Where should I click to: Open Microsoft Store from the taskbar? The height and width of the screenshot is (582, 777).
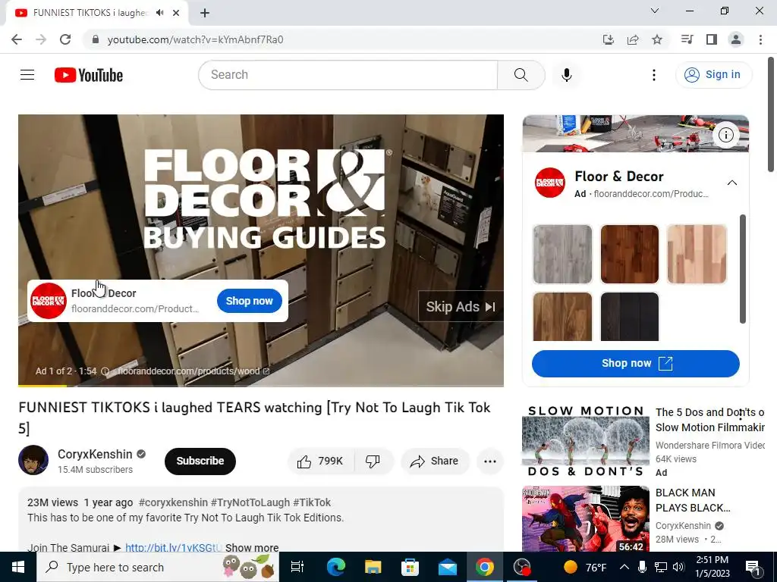(x=410, y=567)
